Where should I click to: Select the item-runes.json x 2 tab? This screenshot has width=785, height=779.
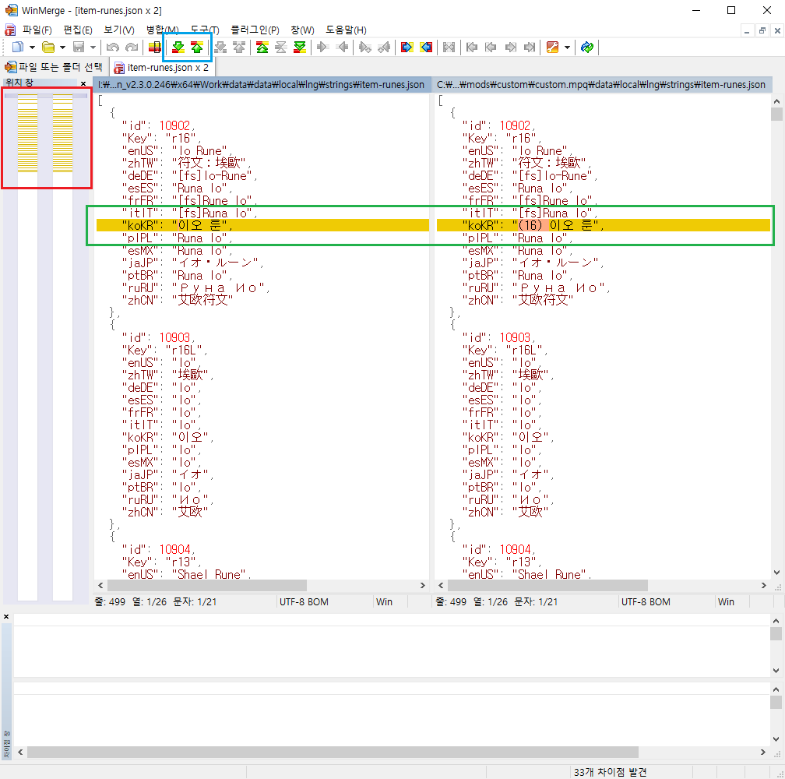[161, 67]
